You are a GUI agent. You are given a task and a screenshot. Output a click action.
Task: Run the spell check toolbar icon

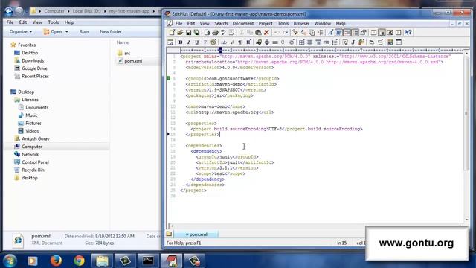tap(223, 33)
